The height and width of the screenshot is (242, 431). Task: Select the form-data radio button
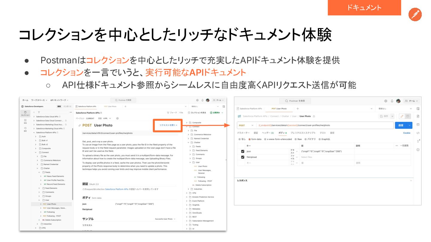(x=250, y=139)
